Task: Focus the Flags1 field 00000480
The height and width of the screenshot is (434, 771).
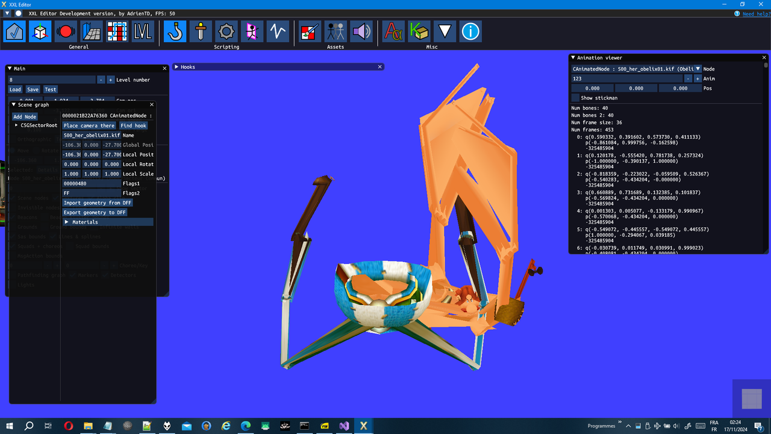Action: pyautogui.click(x=92, y=184)
